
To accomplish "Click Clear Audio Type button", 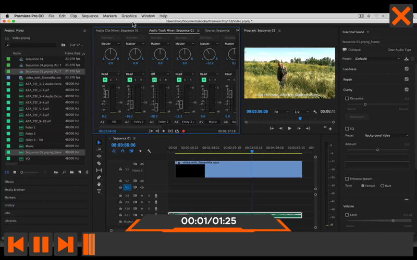I will (x=399, y=50).
